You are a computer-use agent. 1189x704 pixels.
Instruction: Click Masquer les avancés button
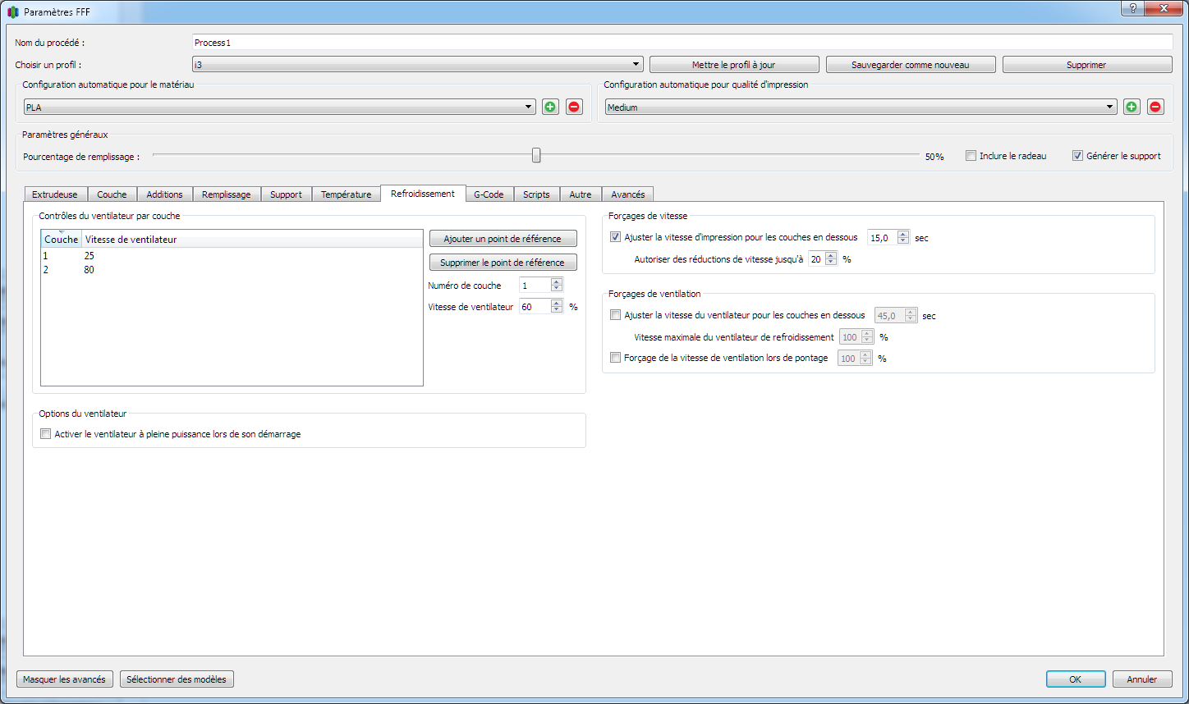click(x=64, y=679)
